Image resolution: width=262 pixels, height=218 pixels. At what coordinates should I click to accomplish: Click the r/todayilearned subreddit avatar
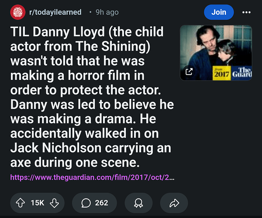(17, 12)
